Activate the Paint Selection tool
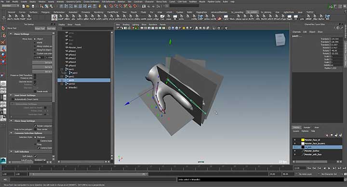The image size is (347, 187). pyautogui.click(x=3, y=42)
